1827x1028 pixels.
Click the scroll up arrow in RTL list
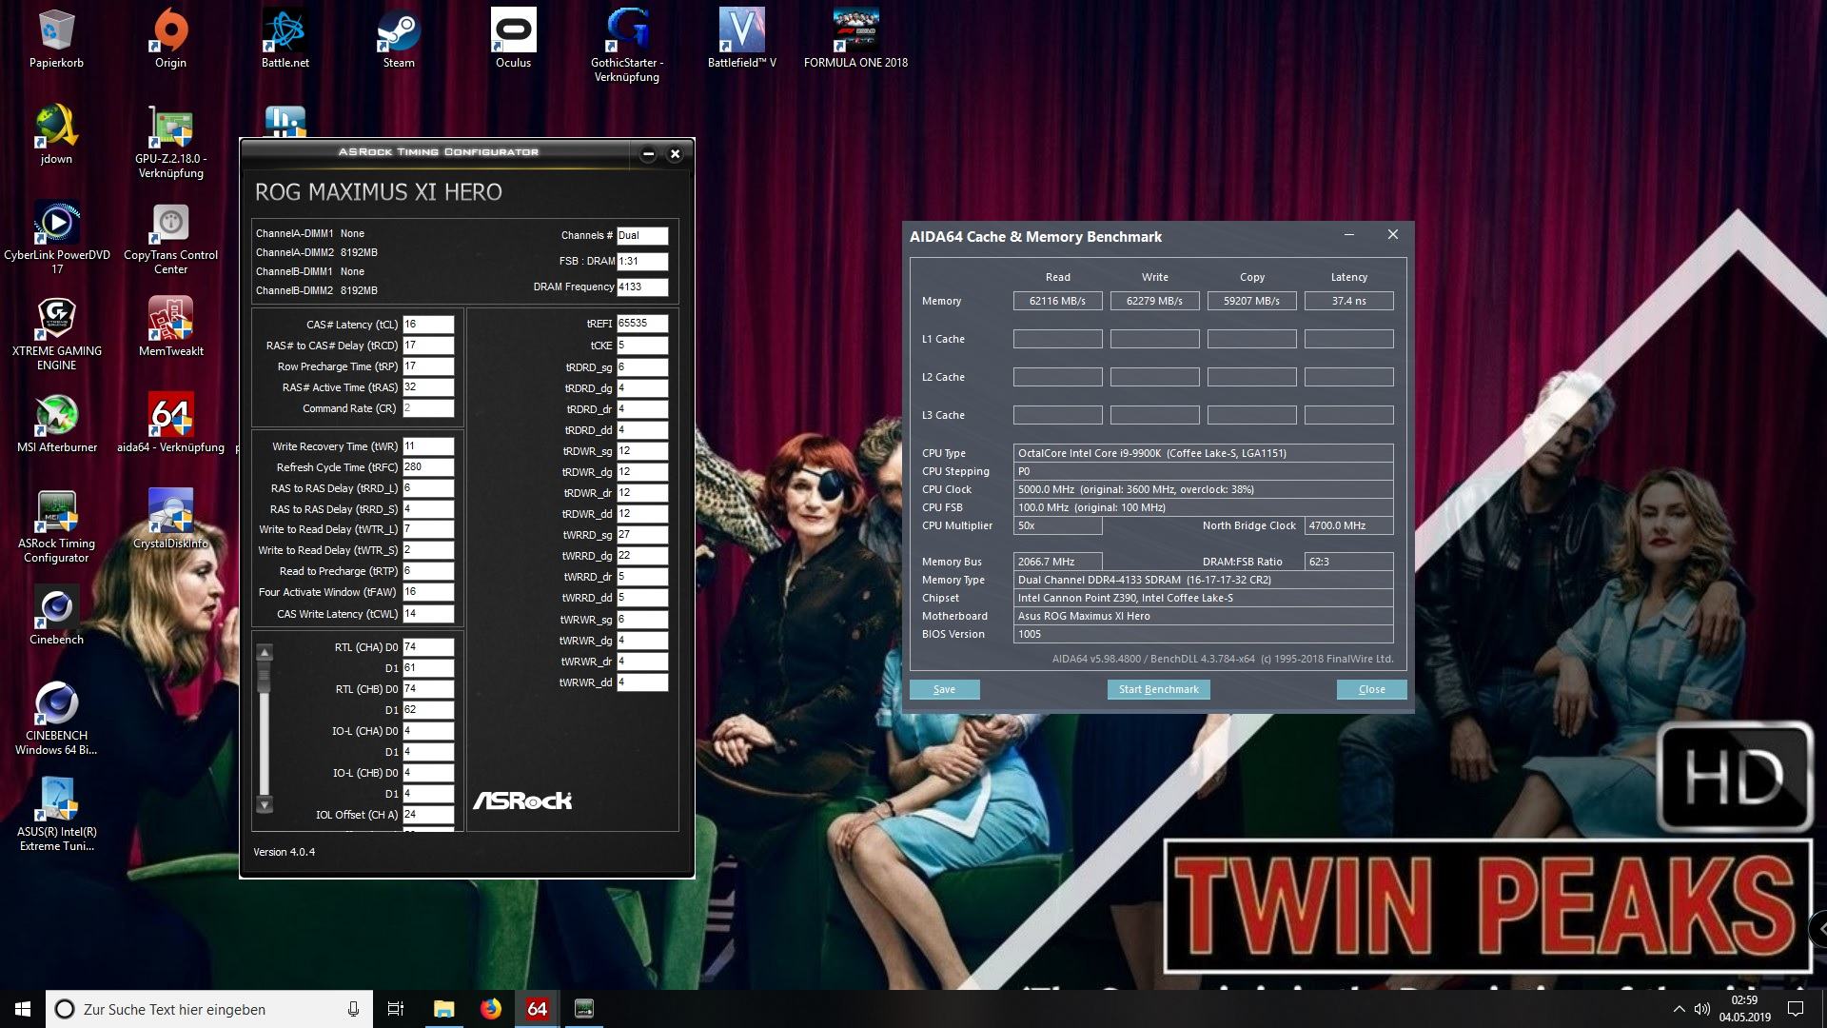(265, 653)
